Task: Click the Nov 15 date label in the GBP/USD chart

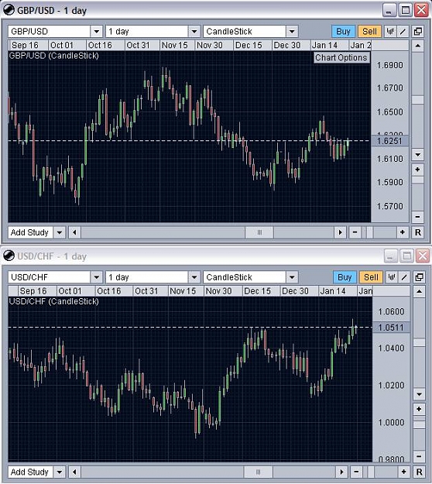Action: pyautogui.click(x=175, y=46)
